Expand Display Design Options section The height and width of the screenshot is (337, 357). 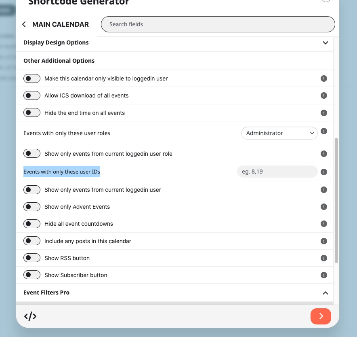pyautogui.click(x=325, y=42)
